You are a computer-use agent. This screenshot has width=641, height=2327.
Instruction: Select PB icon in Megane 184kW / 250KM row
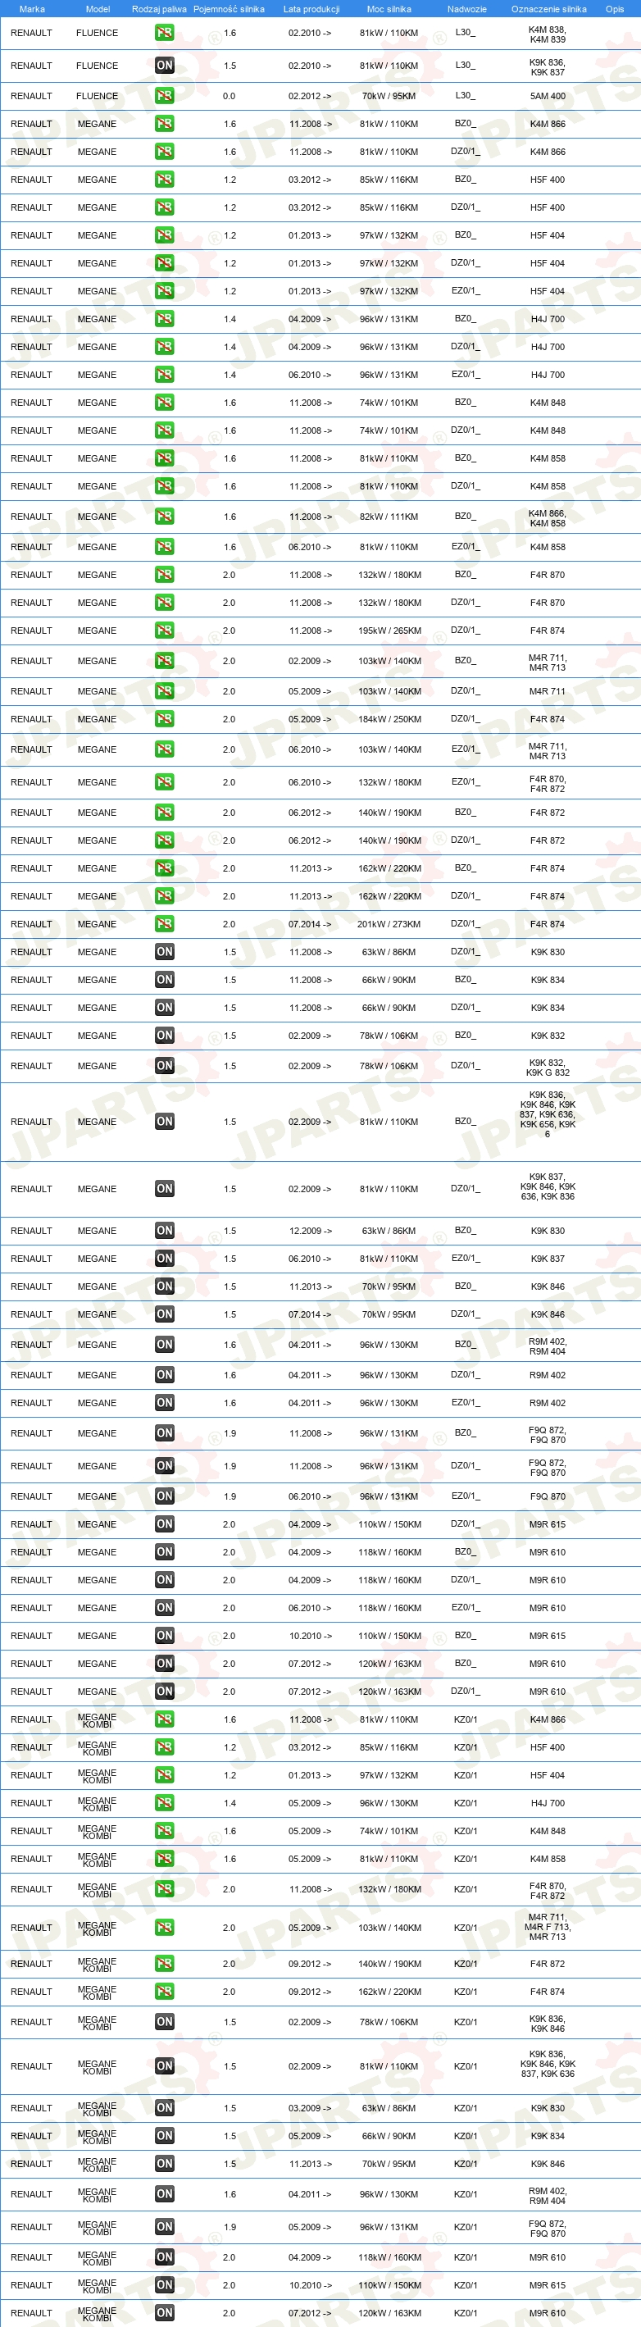click(x=164, y=719)
